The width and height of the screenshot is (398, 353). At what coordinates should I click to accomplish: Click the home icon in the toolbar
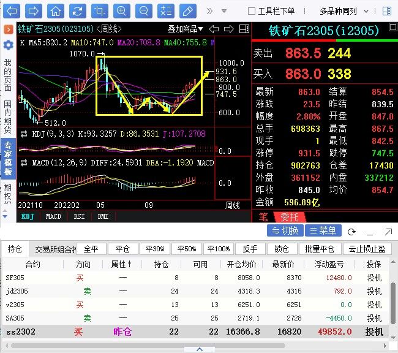(56, 11)
